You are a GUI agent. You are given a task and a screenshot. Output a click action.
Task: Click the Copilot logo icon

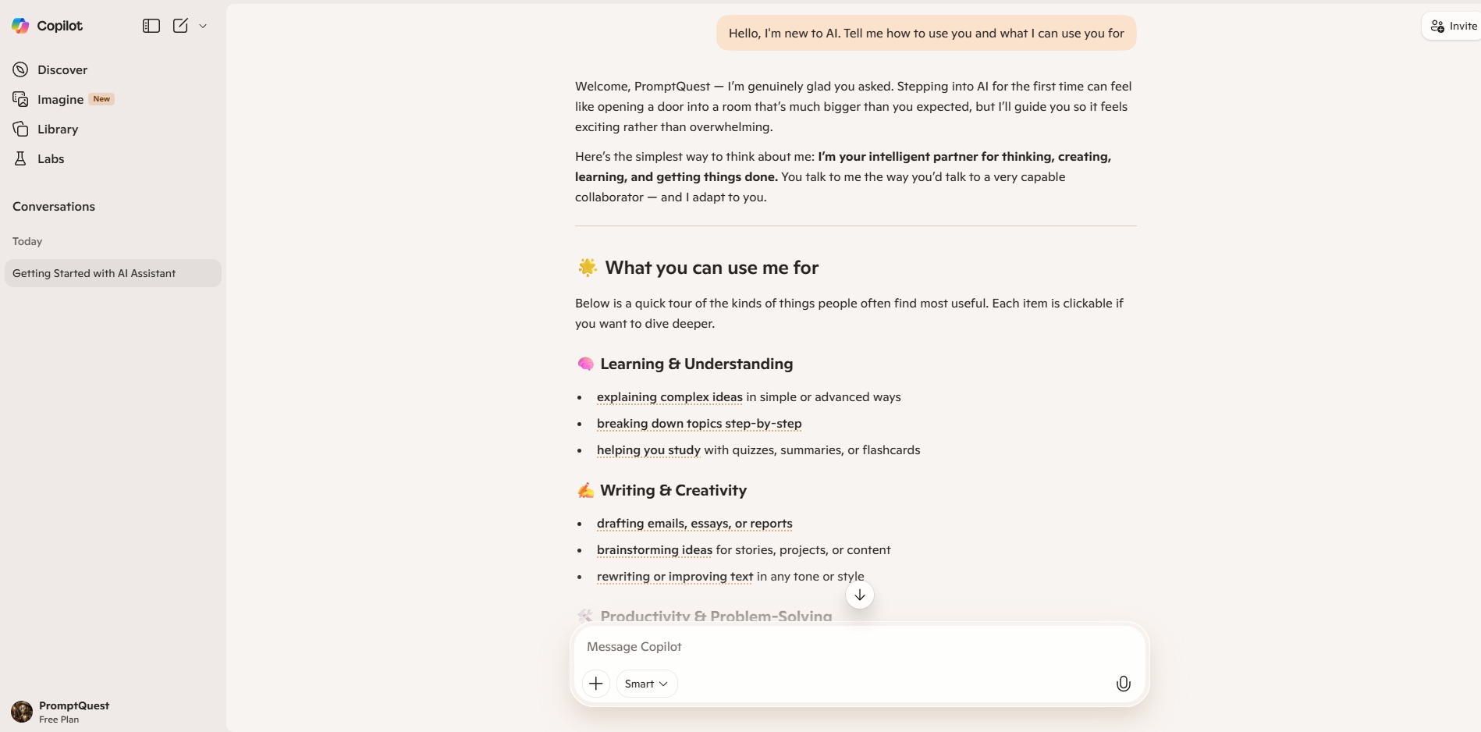[20, 26]
